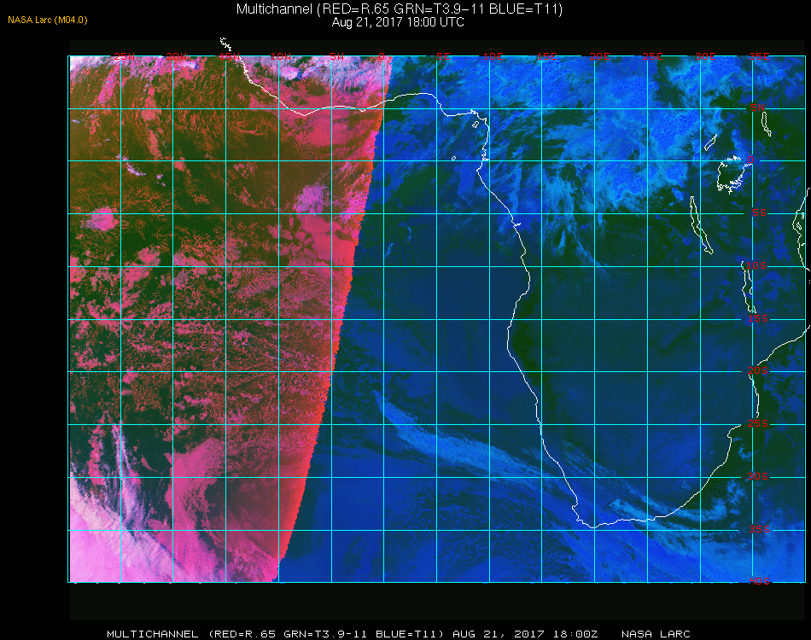Image resolution: width=811 pixels, height=640 pixels.
Task: Click the 'Multichannel (RED=R.65 GRN=T3.9-11 BLUE=T11)' title
Action: tap(399, 9)
